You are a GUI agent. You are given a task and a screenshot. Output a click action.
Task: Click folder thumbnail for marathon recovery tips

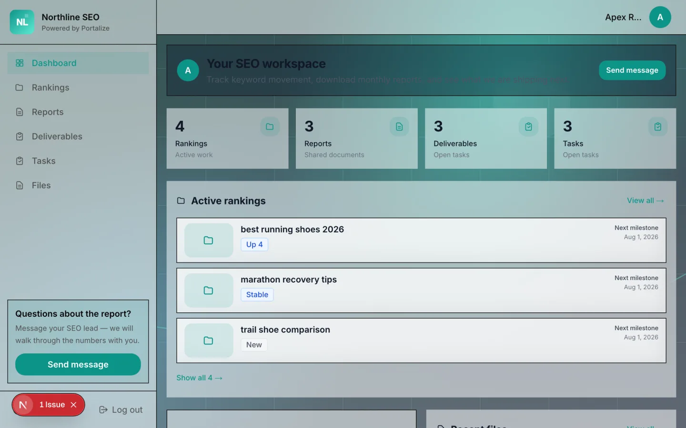(x=209, y=291)
